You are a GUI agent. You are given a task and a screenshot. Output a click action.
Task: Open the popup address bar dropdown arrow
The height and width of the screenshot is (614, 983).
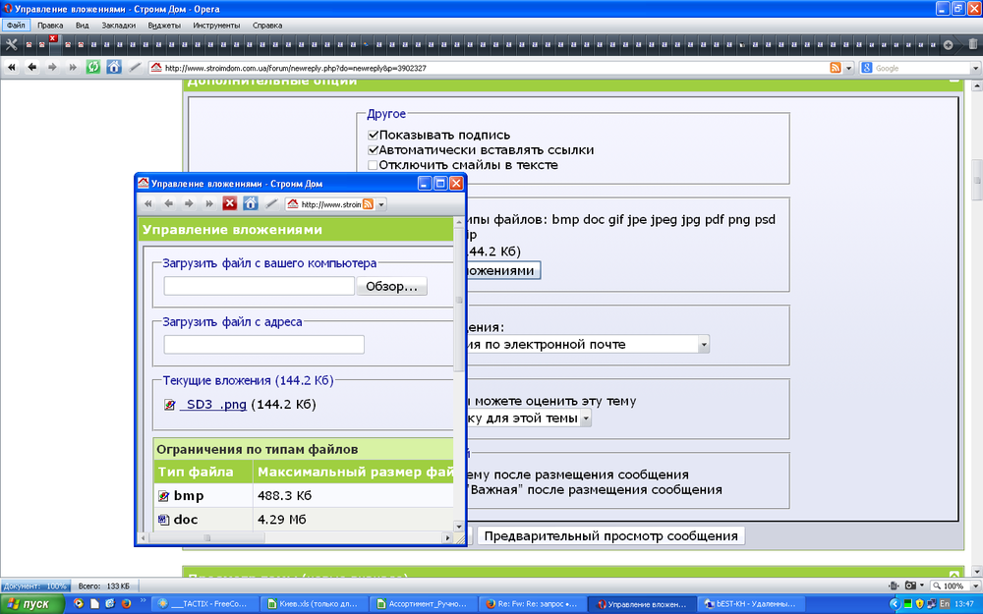[381, 204]
